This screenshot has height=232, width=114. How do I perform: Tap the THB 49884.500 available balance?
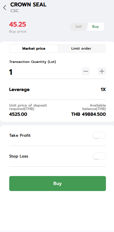point(89,114)
